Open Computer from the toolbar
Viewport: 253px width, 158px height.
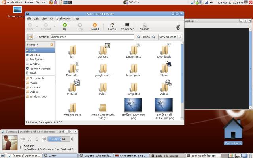coord(127,26)
